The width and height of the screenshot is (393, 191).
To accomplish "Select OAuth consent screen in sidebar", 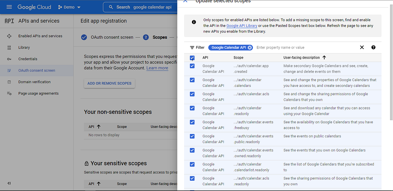I will pyautogui.click(x=36, y=70).
